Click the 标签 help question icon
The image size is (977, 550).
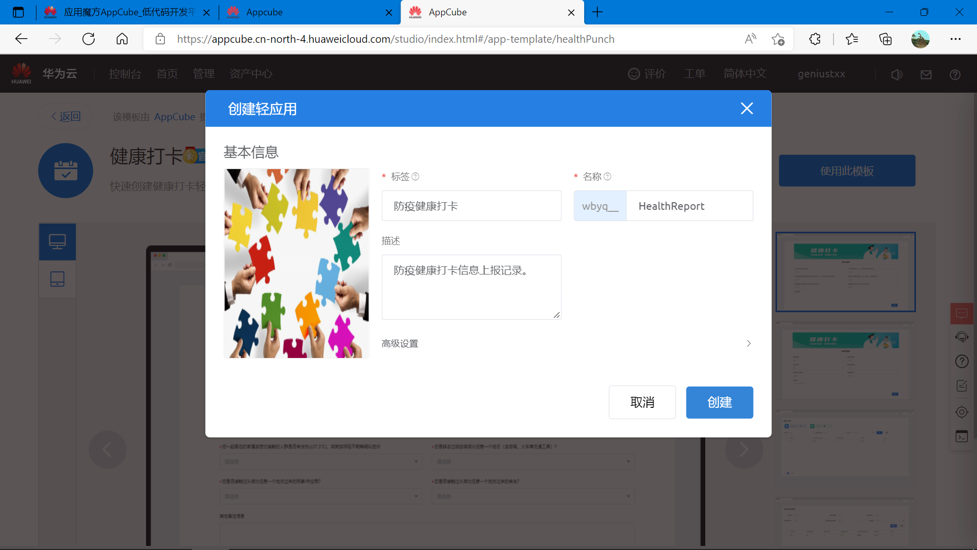[x=415, y=177]
